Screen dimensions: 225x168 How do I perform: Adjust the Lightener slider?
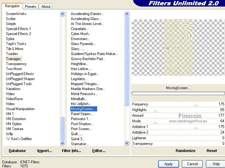pyautogui.click(x=178, y=138)
